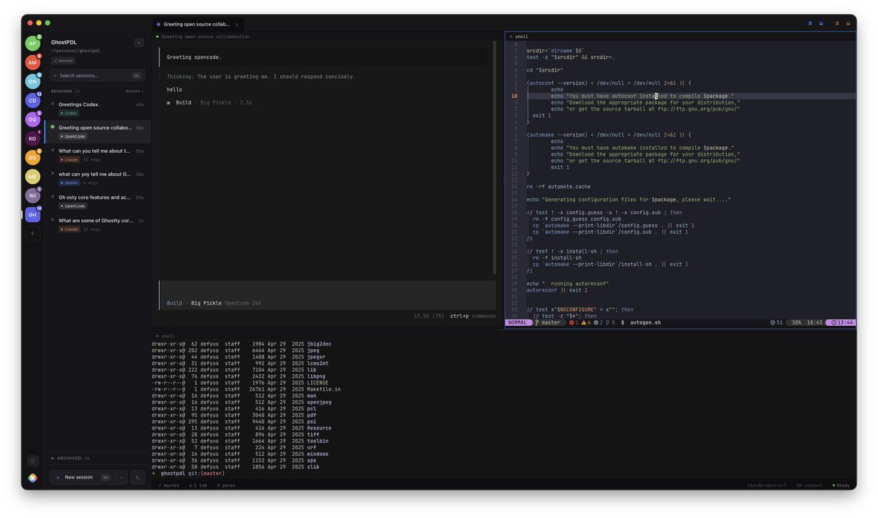This screenshot has height=518, width=878.
Task: Open the New session options dropdown arrow
Action: tap(121, 477)
